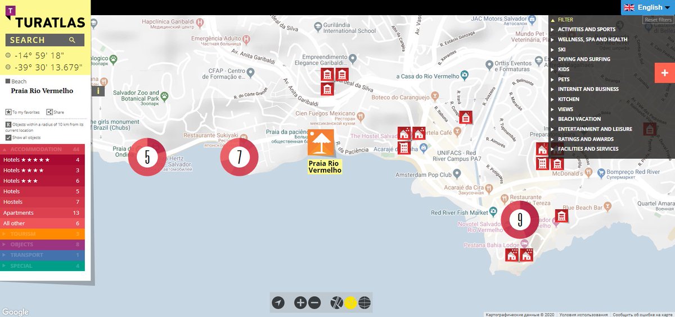Viewport: 675px width, 317px height.
Task: Add Praia Rio Vermelho to my favorites
Action: click(22, 112)
